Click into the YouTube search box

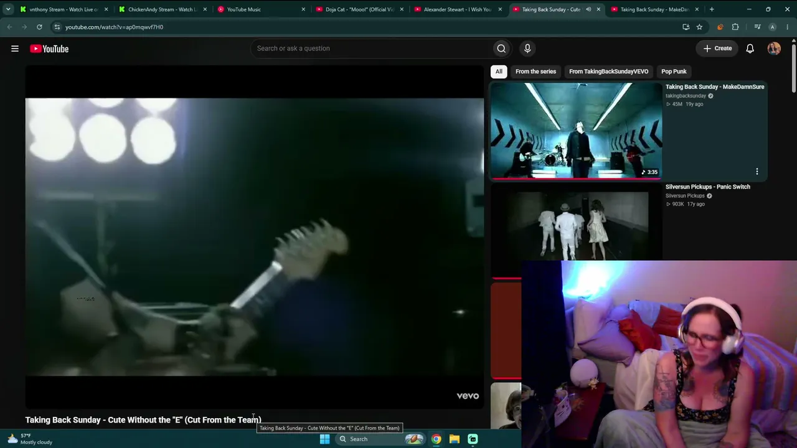coord(371,49)
